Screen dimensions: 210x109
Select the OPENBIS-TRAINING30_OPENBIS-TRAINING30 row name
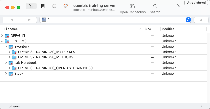[x=55, y=68]
